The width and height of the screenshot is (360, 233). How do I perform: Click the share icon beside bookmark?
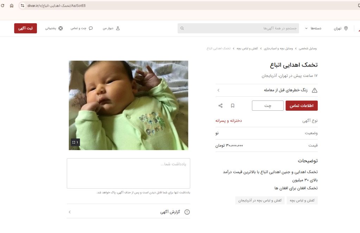tap(220, 105)
